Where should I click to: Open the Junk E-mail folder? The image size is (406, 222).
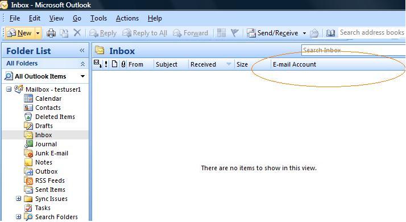[x=52, y=153]
